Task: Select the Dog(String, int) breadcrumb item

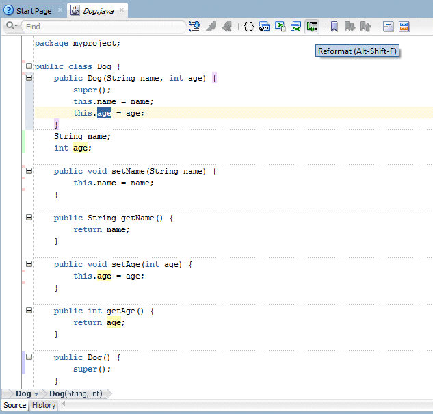Action: [76, 393]
